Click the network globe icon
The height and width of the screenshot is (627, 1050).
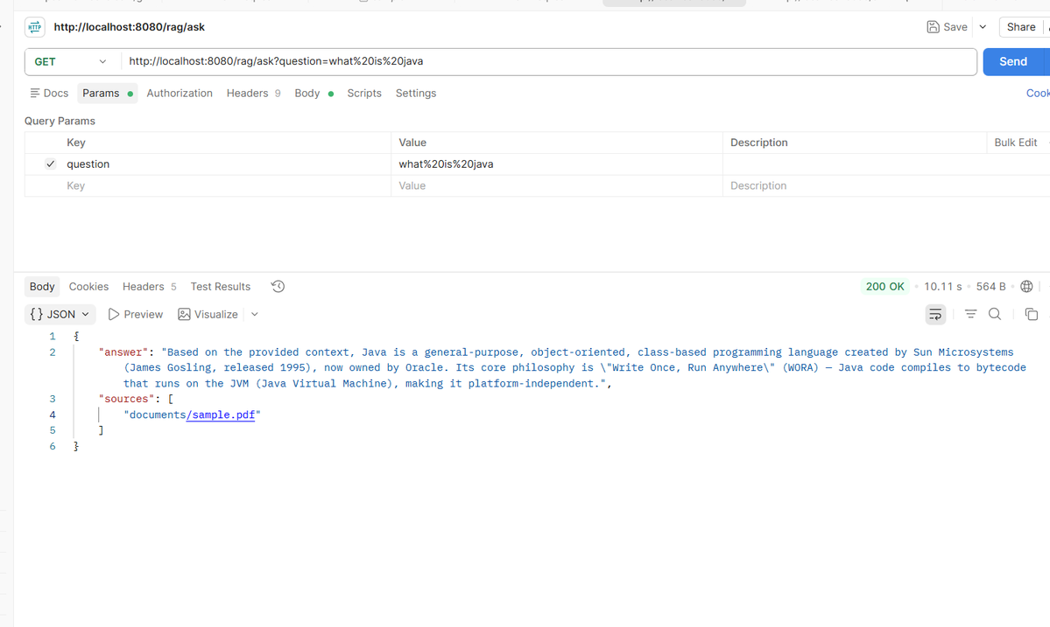pyautogui.click(x=1026, y=287)
